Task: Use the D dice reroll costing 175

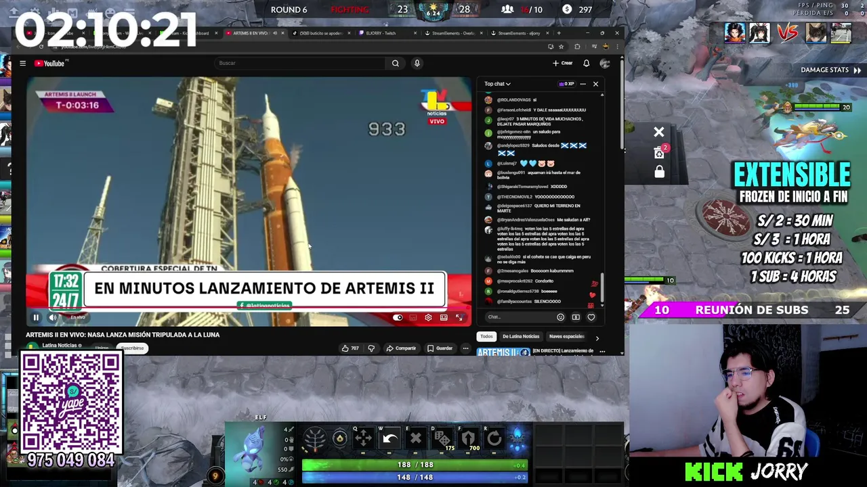Action: click(442, 438)
